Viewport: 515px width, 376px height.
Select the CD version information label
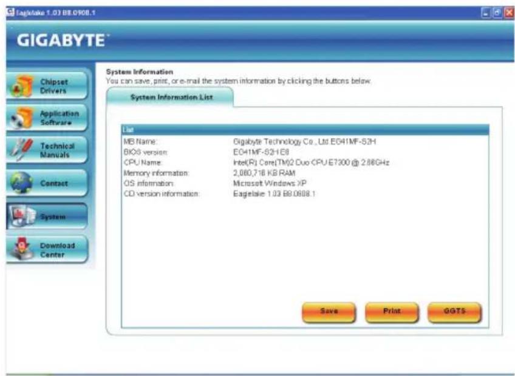pyautogui.click(x=162, y=193)
